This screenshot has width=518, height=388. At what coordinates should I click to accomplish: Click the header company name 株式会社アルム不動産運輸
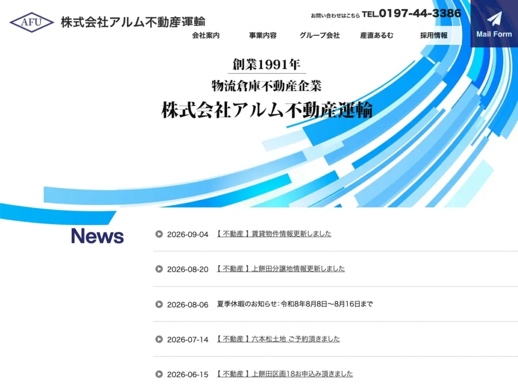pyautogui.click(x=133, y=22)
